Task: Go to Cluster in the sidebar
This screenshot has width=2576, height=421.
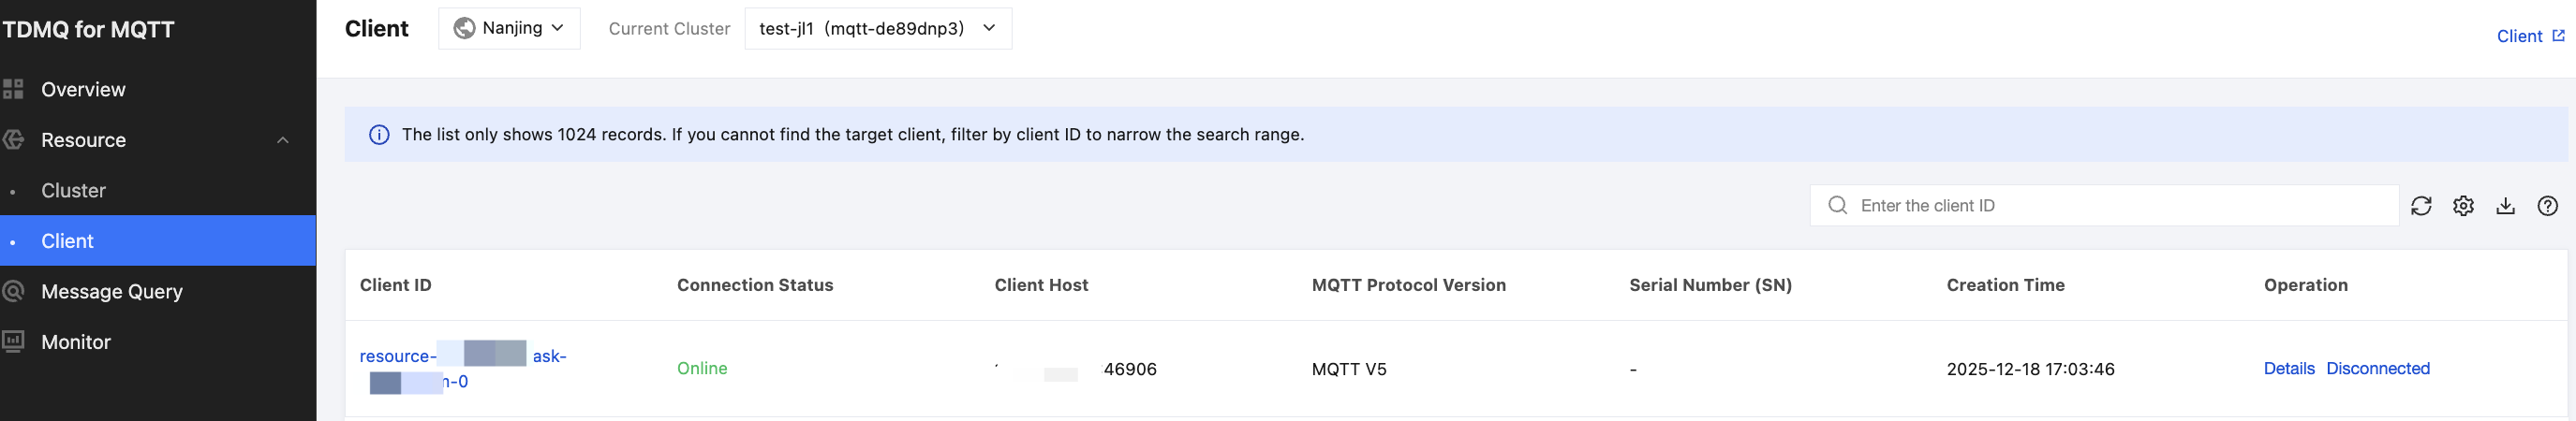Action: [73, 191]
